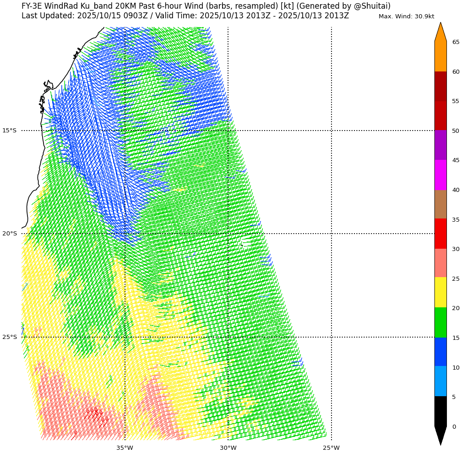The height and width of the screenshot is (453, 462).
Task: Click the dark blue 10-15 kt colorbar segment
Action: coord(440,352)
